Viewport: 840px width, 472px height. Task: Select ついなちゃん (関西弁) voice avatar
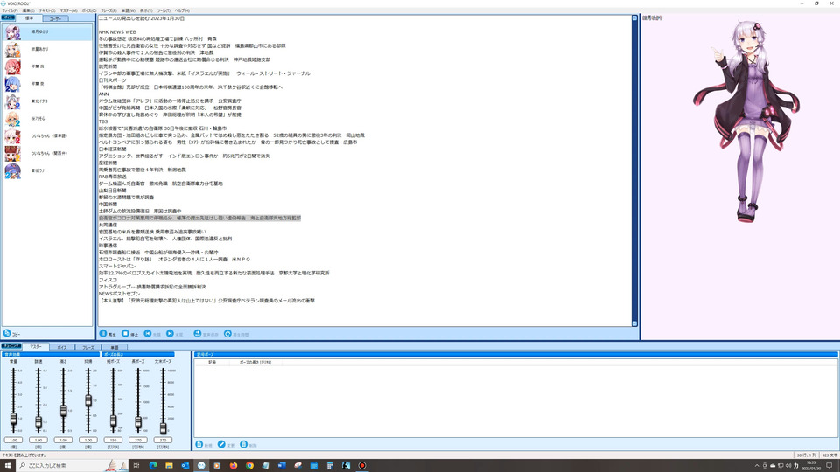tap(13, 153)
